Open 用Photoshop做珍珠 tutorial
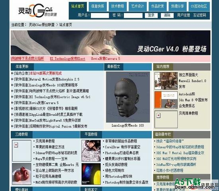 pyautogui.click(x=119, y=177)
